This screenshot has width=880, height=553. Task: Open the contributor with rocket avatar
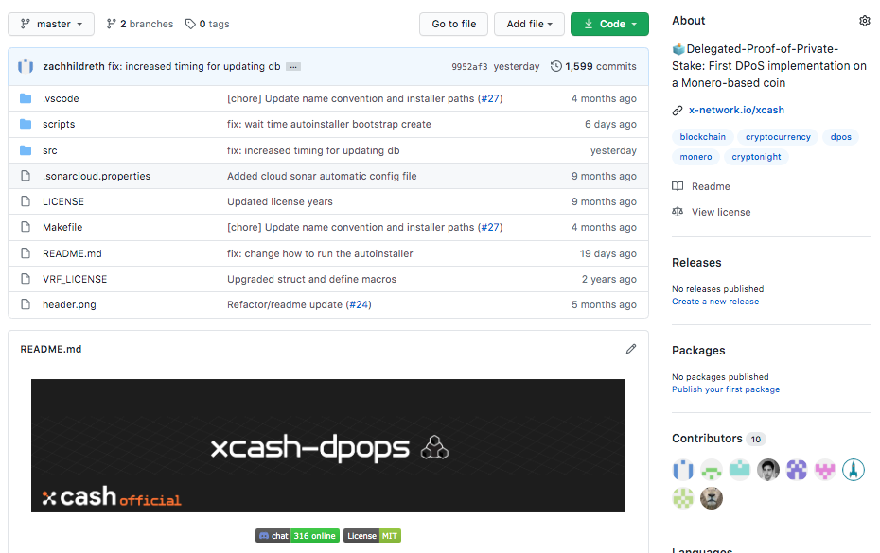click(x=854, y=470)
